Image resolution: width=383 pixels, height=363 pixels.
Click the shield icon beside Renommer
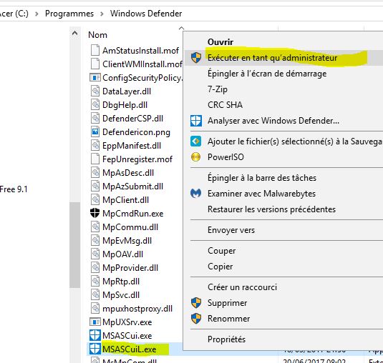(x=196, y=319)
